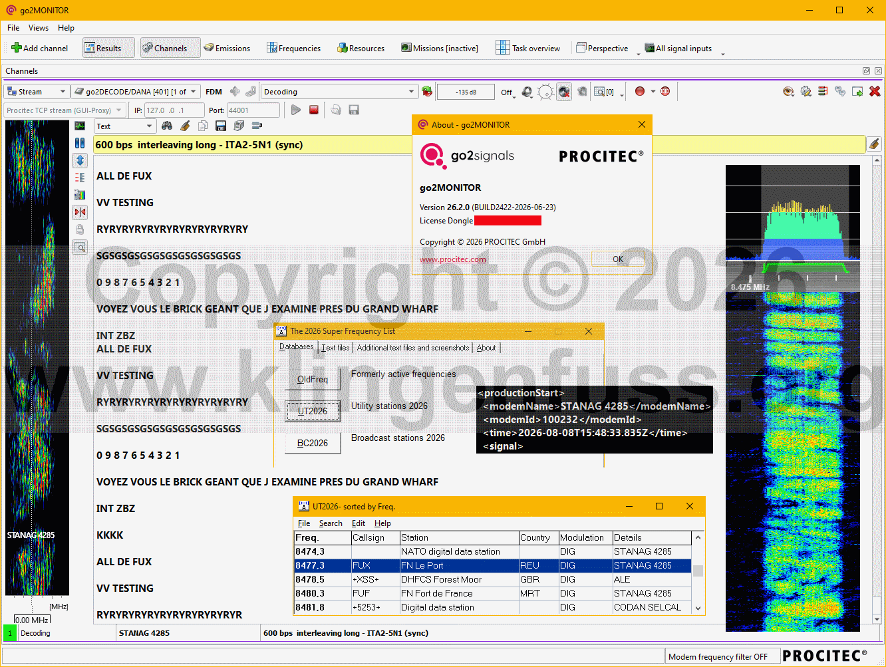Image resolution: width=886 pixels, height=667 pixels.
Task: Click the play icon next to Port field
Action: (x=296, y=110)
